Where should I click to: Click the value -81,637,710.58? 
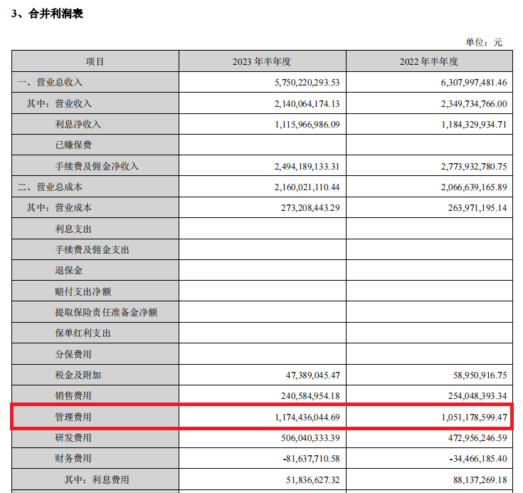[x=312, y=459]
